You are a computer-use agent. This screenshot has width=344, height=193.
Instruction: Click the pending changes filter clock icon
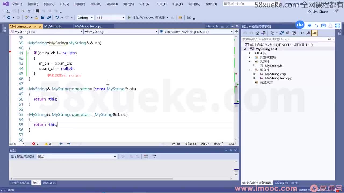273,33
